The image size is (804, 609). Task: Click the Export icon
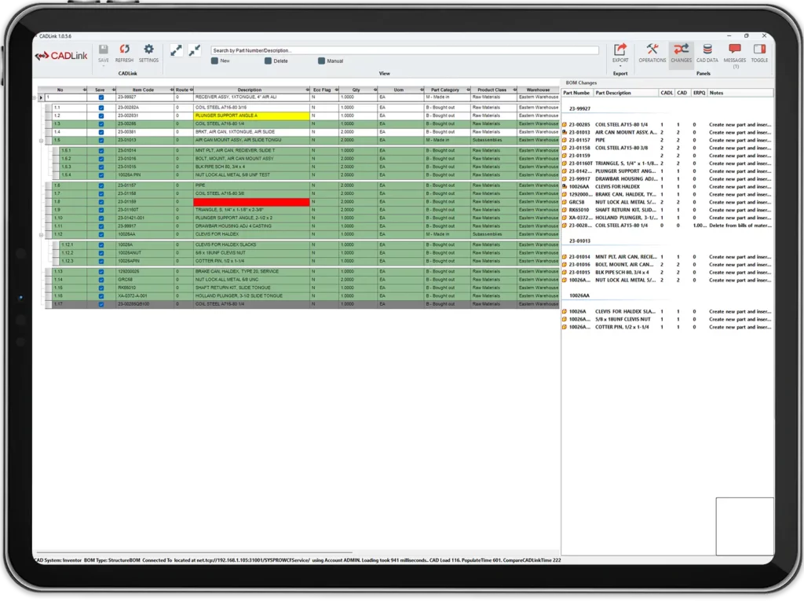pos(620,50)
